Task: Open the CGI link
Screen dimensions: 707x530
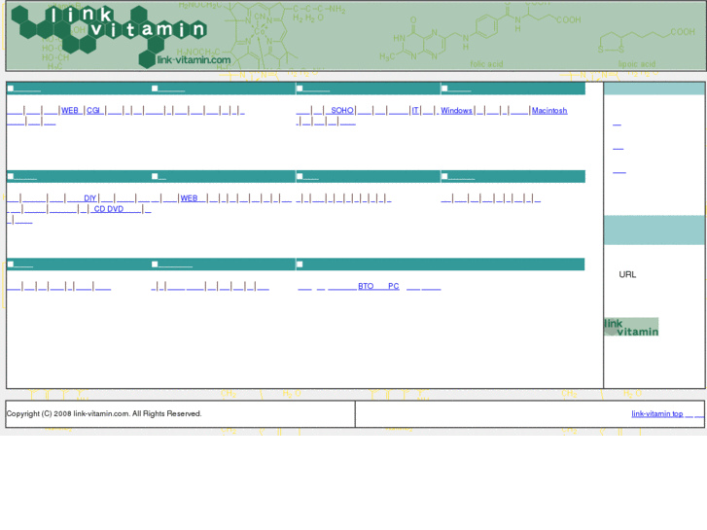Action: coord(94,111)
